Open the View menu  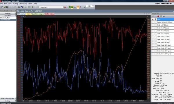[10, 4]
